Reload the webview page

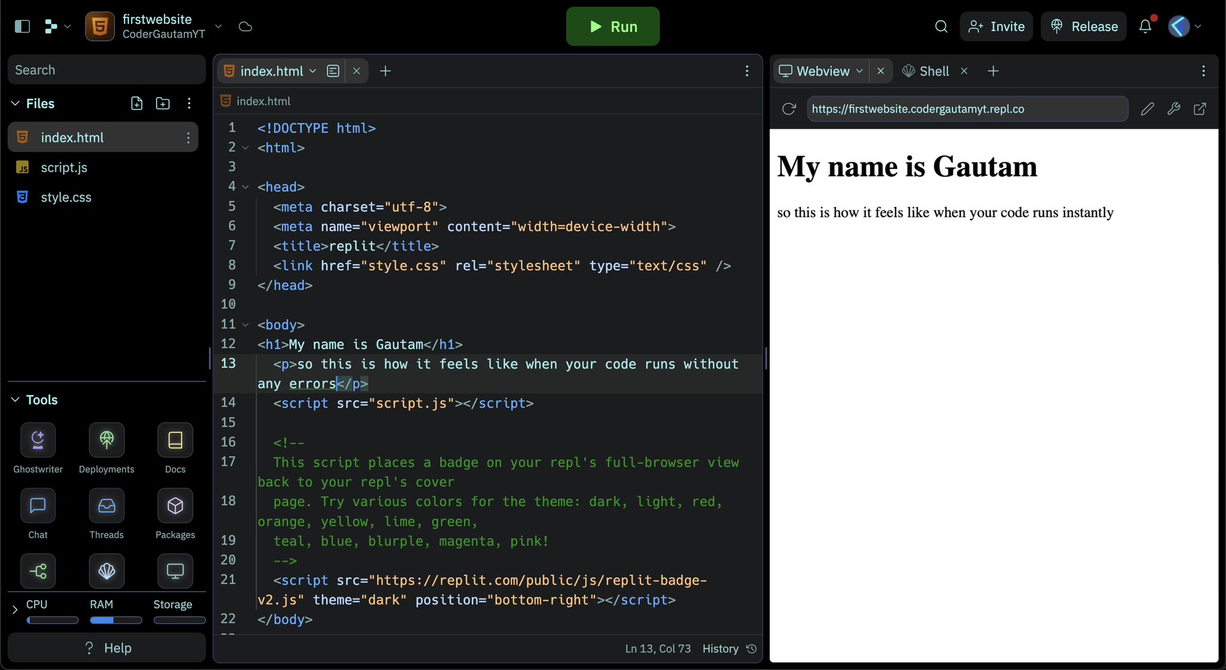click(789, 109)
